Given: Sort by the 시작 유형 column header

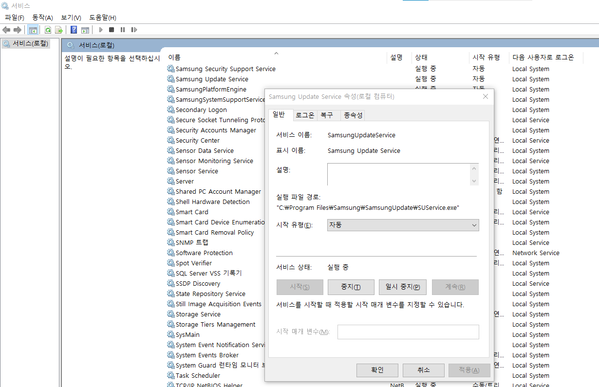Looking at the screenshot, I should (489, 57).
